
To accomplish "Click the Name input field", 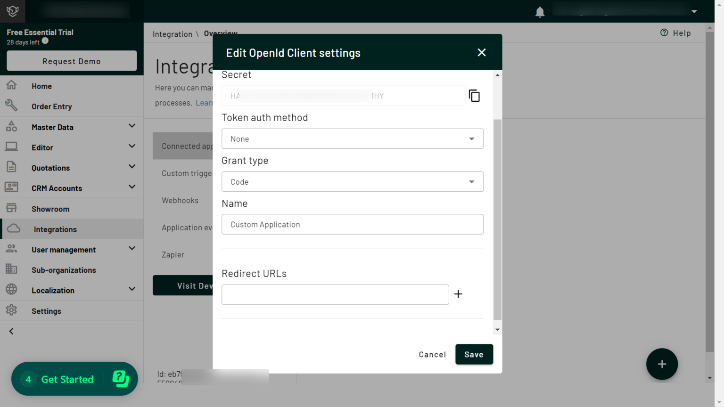I will coord(353,224).
